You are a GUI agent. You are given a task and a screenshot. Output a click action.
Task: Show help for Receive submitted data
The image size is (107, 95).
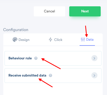tap(50, 75)
